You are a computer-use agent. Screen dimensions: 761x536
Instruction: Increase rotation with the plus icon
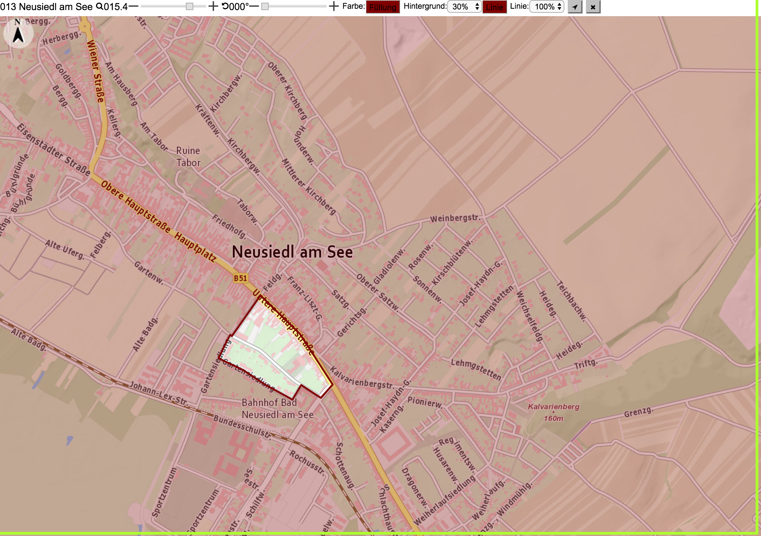(x=333, y=6)
